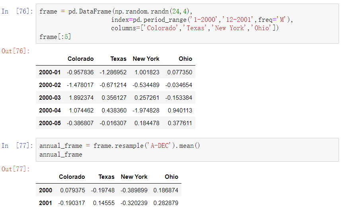Click cell value 1.892374

[x=81, y=98]
